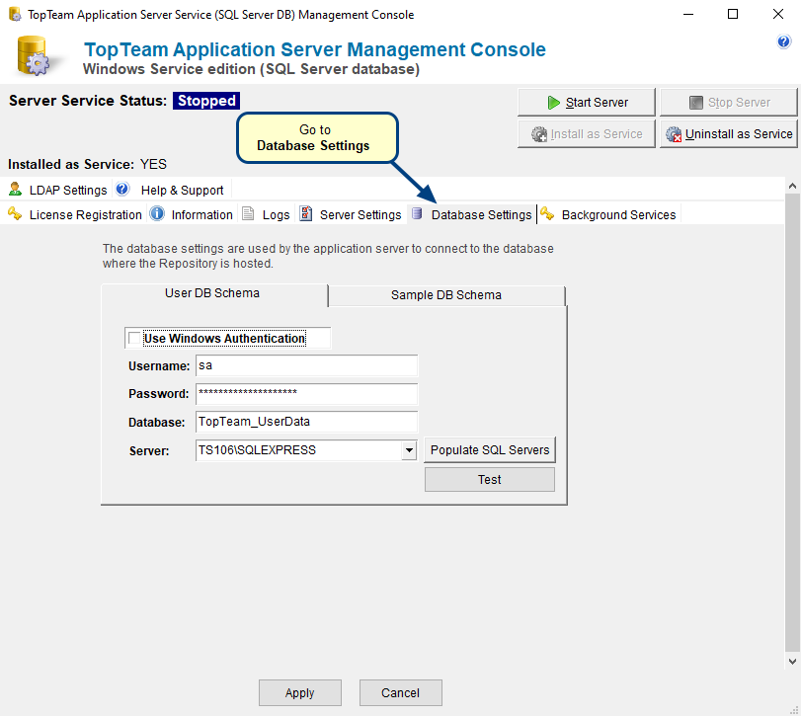
Task: Click the Database name input field
Action: tap(306, 422)
